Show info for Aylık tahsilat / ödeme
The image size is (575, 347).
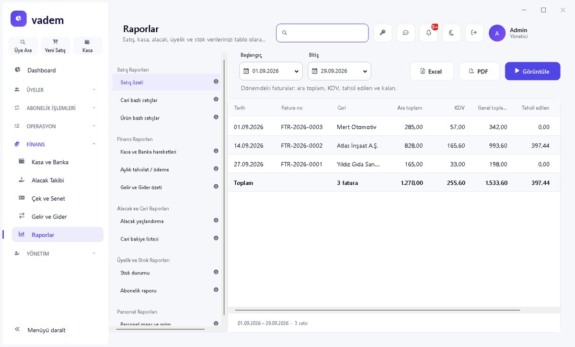pyautogui.click(x=216, y=169)
